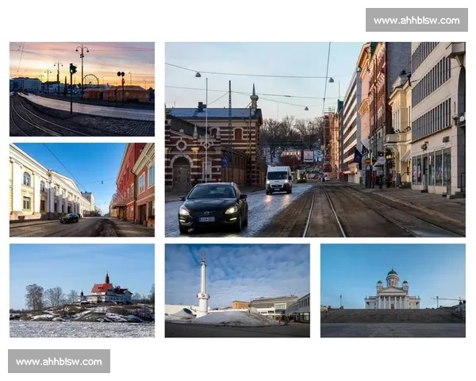Click the traffic light in the sunset photo
Viewport: 476px width, 381px height.
[x=72, y=71]
